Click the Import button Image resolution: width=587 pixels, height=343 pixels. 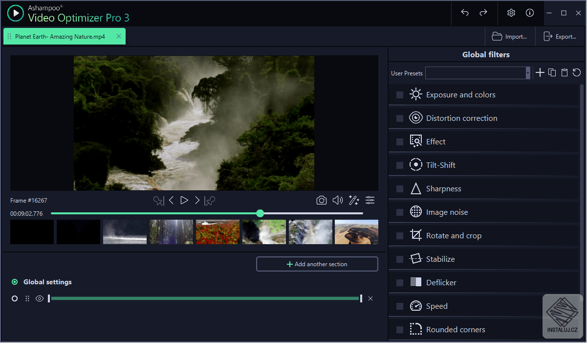click(510, 37)
